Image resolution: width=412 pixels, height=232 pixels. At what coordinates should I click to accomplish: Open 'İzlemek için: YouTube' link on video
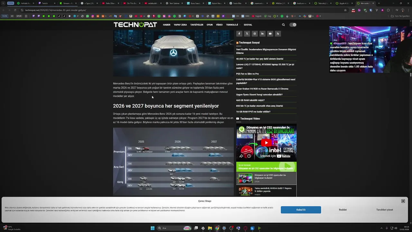tap(275, 156)
